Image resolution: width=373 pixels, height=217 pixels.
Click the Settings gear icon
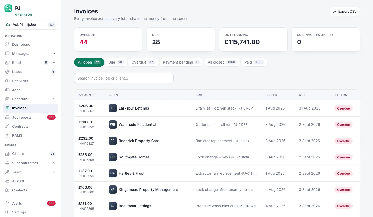tap(7, 212)
